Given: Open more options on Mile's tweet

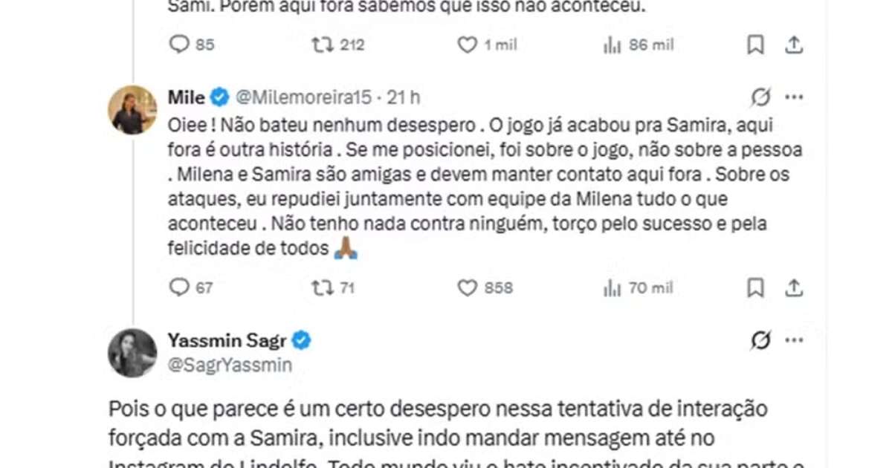Looking at the screenshot, I should click(794, 97).
